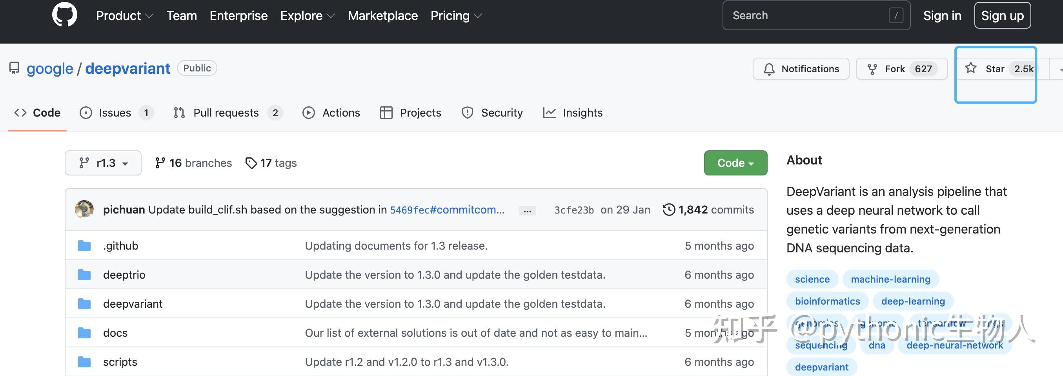Click the star icon to star repository

coord(970,68)
